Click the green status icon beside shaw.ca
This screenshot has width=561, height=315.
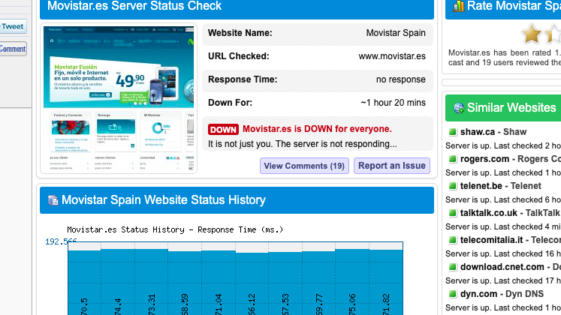tap(453, 132)
